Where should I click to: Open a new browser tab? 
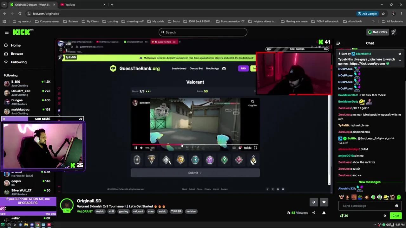(x=112, y=4)
